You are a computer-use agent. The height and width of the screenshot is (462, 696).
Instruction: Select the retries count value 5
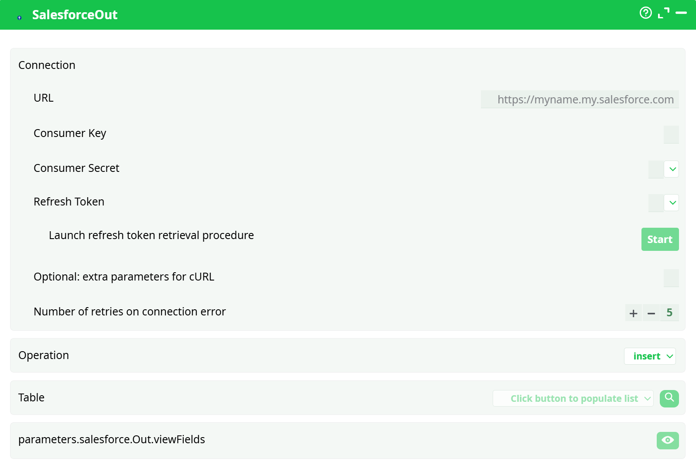[669, 313]
